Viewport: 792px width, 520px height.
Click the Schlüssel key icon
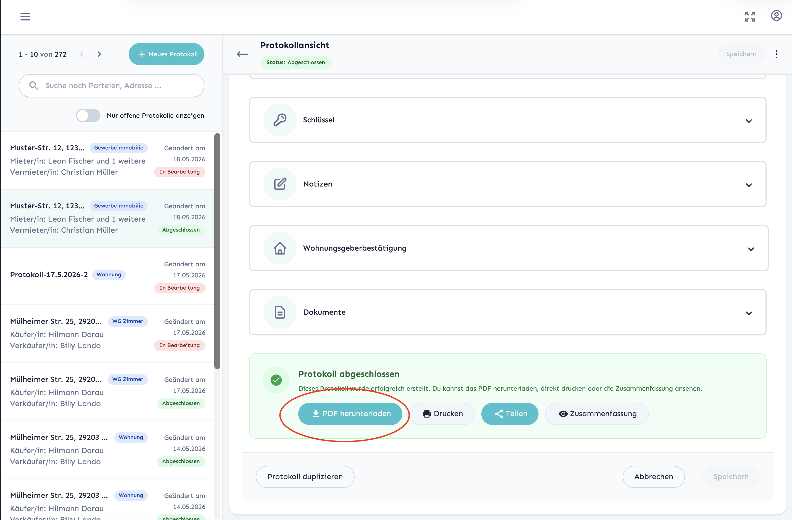[x=280, y=120]
